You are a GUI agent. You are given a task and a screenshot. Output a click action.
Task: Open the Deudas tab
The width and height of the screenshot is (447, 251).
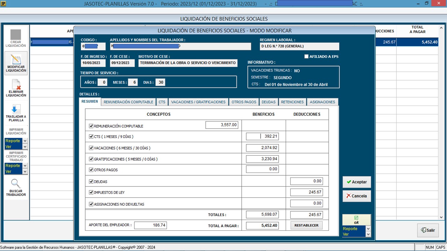click(x=269, y=102)
